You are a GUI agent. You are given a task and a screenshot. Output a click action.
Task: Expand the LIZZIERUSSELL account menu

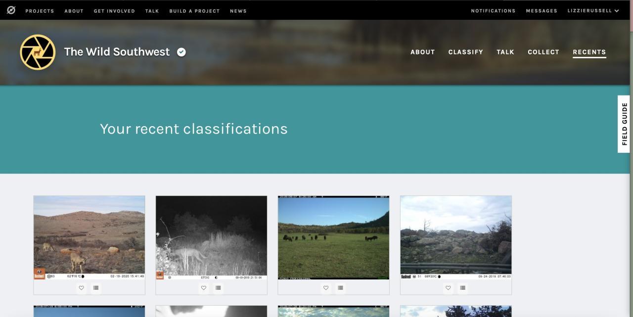(593, 11)
